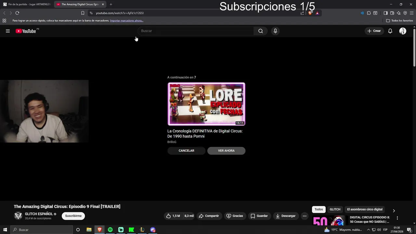
Task: Click the Windows taskbar Buscar box
Action: tap(42, 230)
